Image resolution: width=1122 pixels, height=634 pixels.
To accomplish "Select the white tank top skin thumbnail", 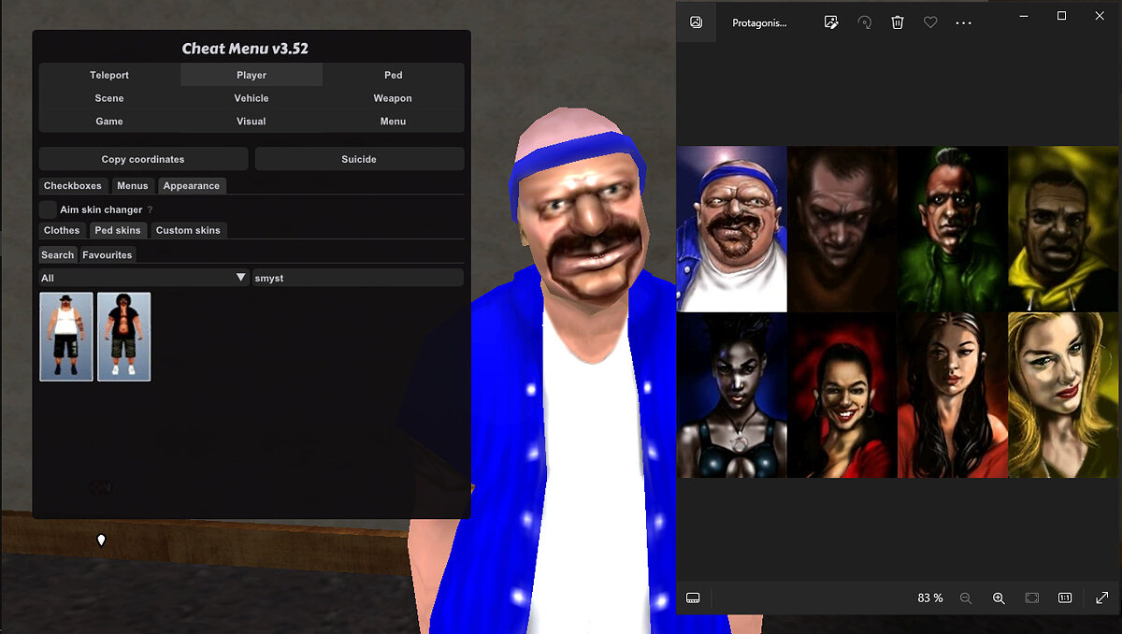I will (x=66, y=337).
